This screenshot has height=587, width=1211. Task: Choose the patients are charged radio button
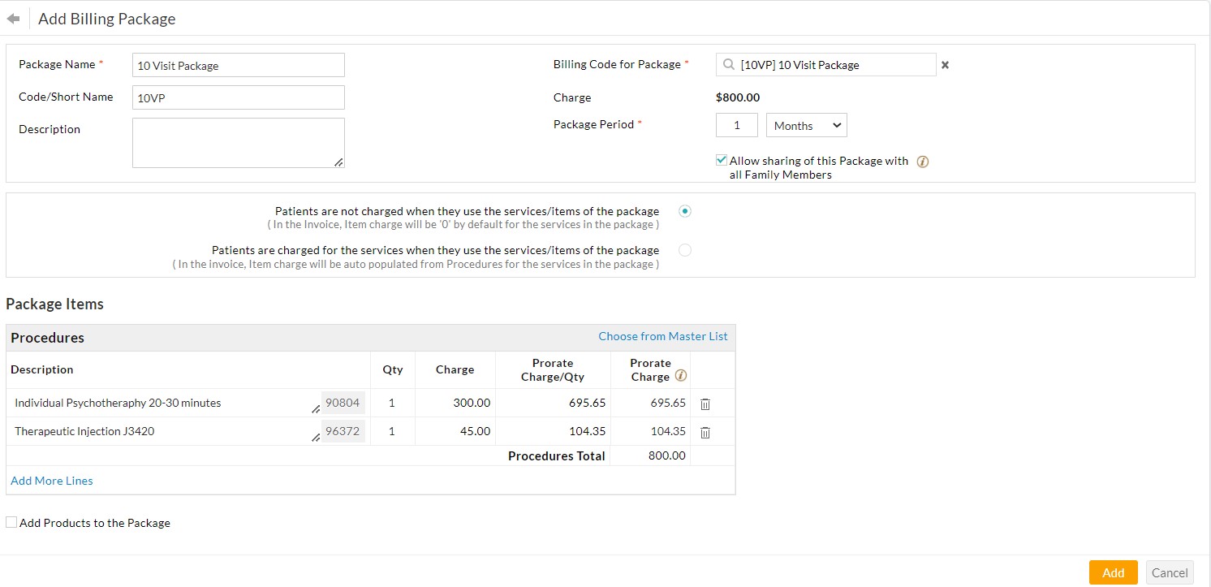point(684,250)
